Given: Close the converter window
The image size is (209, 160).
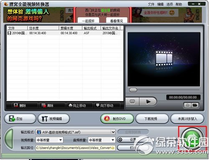Looking at the screenshot, I should (x=199, y=4).
